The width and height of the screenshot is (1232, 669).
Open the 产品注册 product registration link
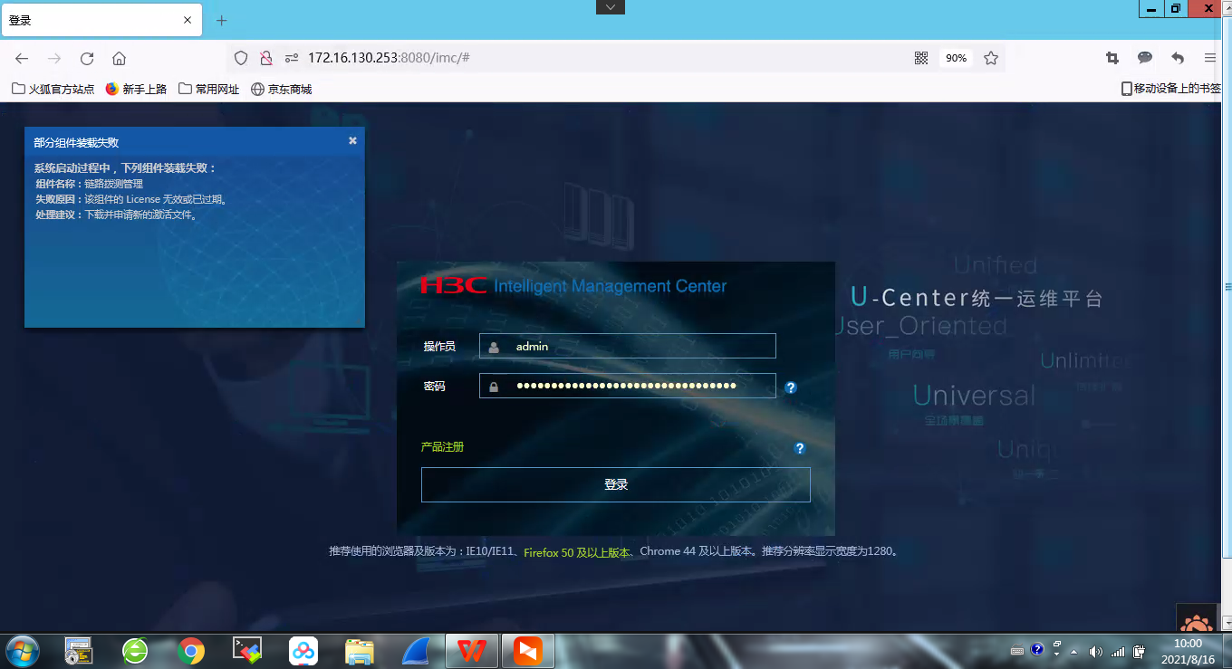pyautogui.click(x=442, y=447)
